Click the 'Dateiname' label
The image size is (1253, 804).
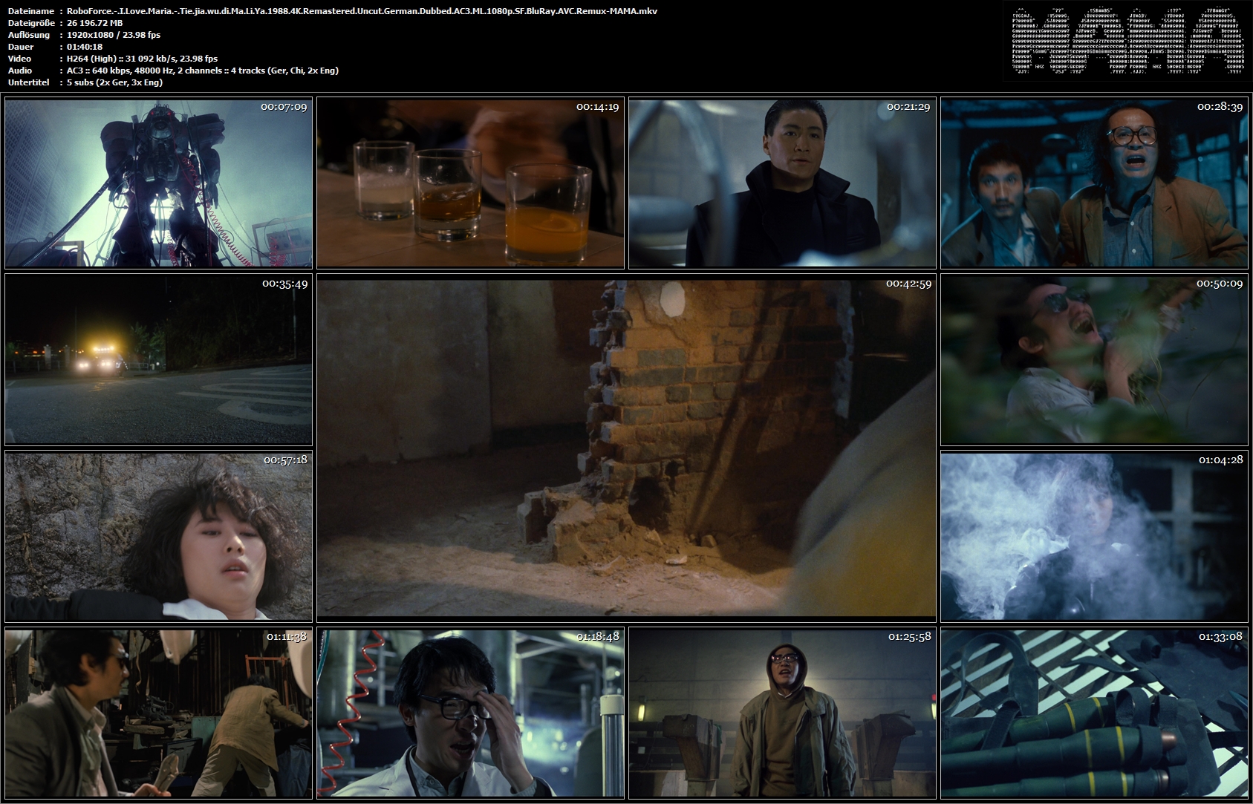pos(31,11)
